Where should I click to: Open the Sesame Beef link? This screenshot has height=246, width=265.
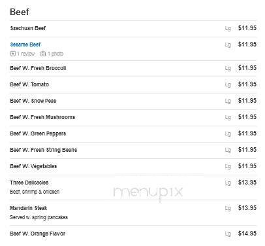tap(25, 44)
